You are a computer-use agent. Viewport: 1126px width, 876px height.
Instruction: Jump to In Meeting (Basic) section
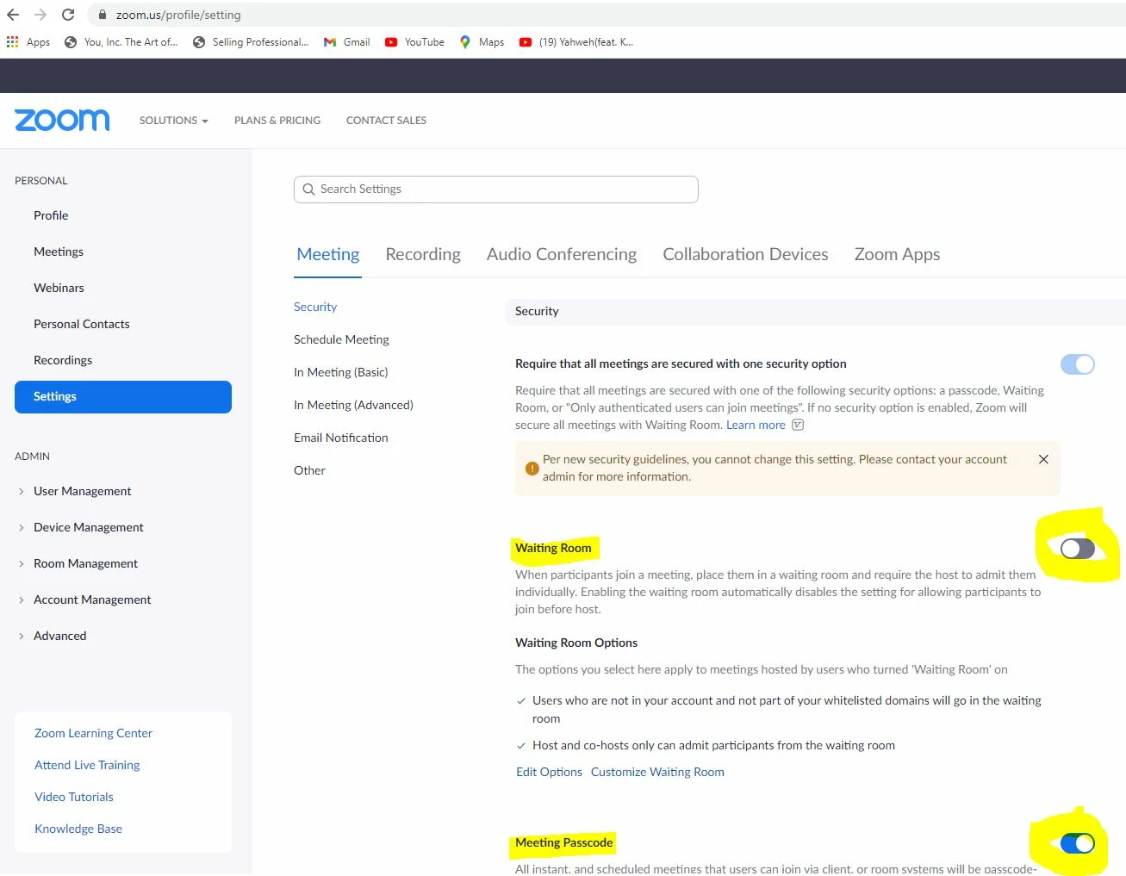coord(341,372)
